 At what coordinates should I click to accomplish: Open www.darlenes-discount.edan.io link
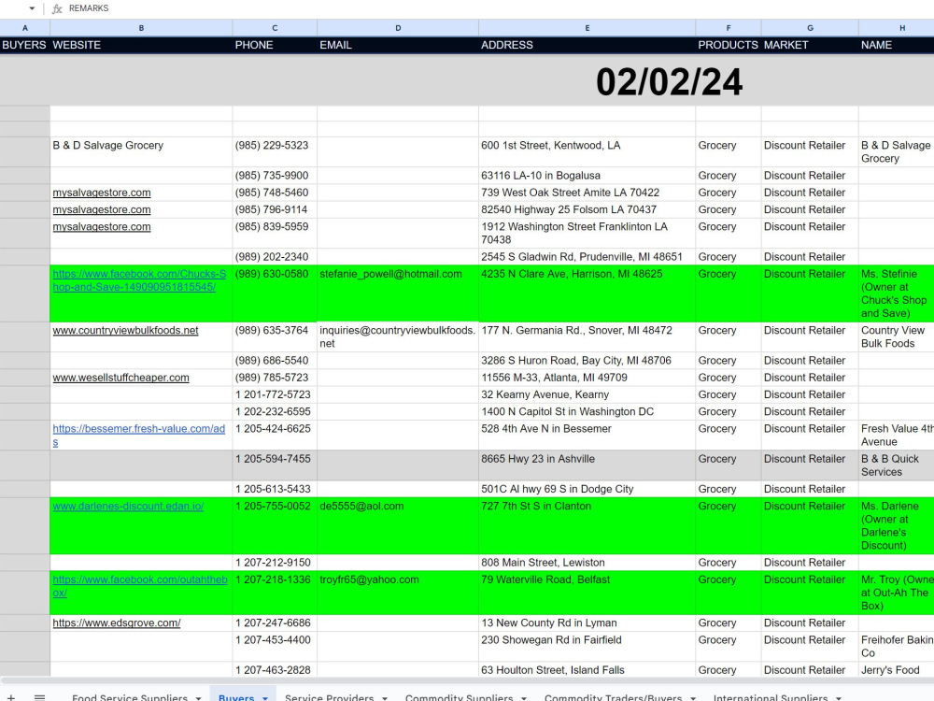pyautogui.click(x=128, y=506)
